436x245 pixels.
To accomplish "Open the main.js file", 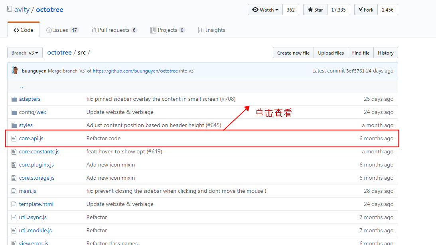I will tap(28, 191).
